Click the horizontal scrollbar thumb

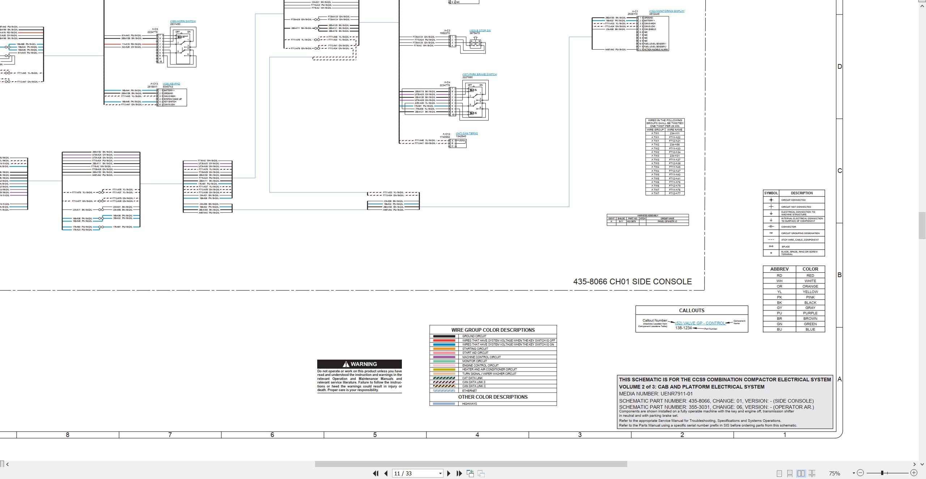471,464
